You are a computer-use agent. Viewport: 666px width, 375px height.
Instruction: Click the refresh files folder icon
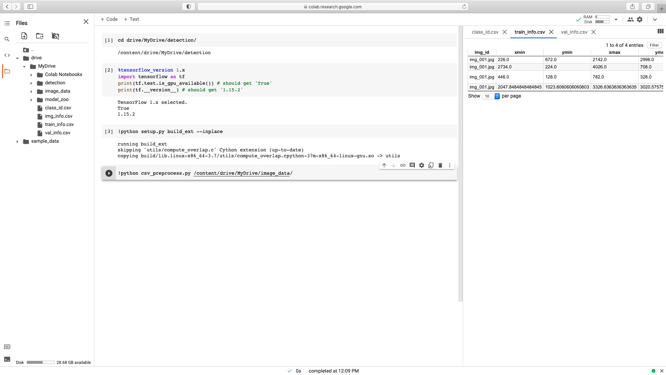pyautogui.click(x=40, y=36)
